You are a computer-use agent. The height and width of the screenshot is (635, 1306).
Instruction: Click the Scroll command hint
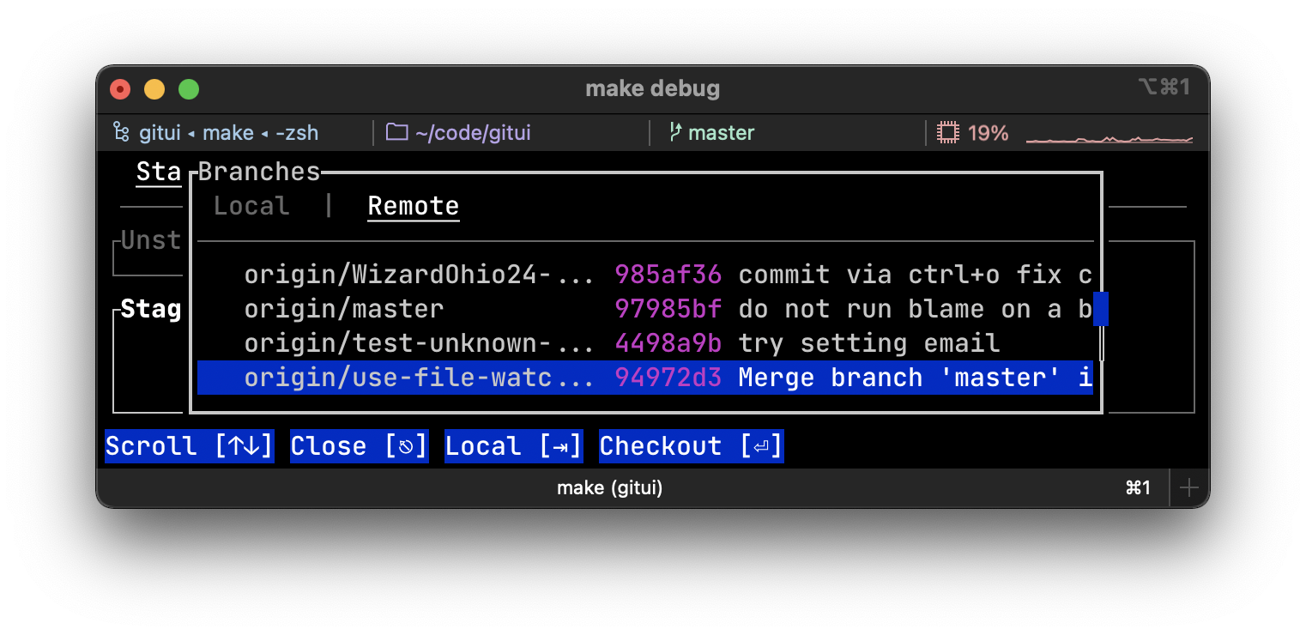[x=190, y=446]
